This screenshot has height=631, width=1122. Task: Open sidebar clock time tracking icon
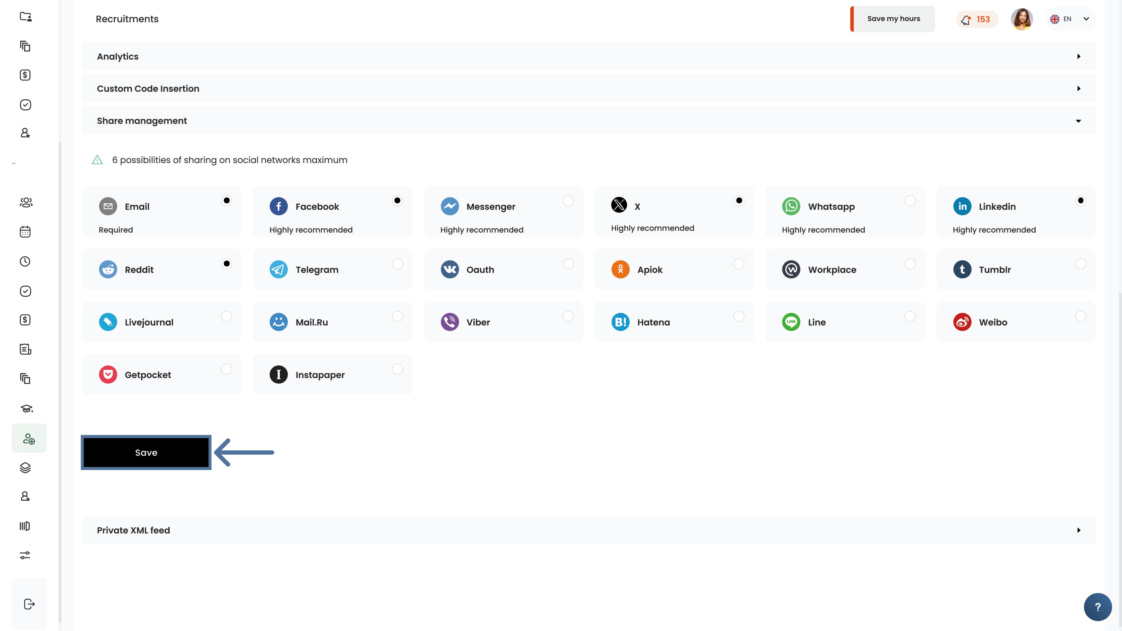[x=25, y=261]
